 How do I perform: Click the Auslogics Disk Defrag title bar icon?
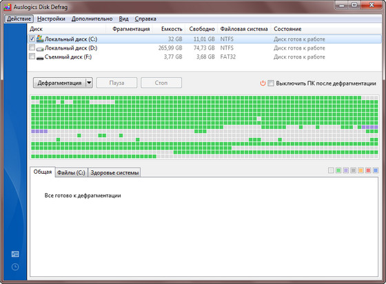[x=8, y=7]
